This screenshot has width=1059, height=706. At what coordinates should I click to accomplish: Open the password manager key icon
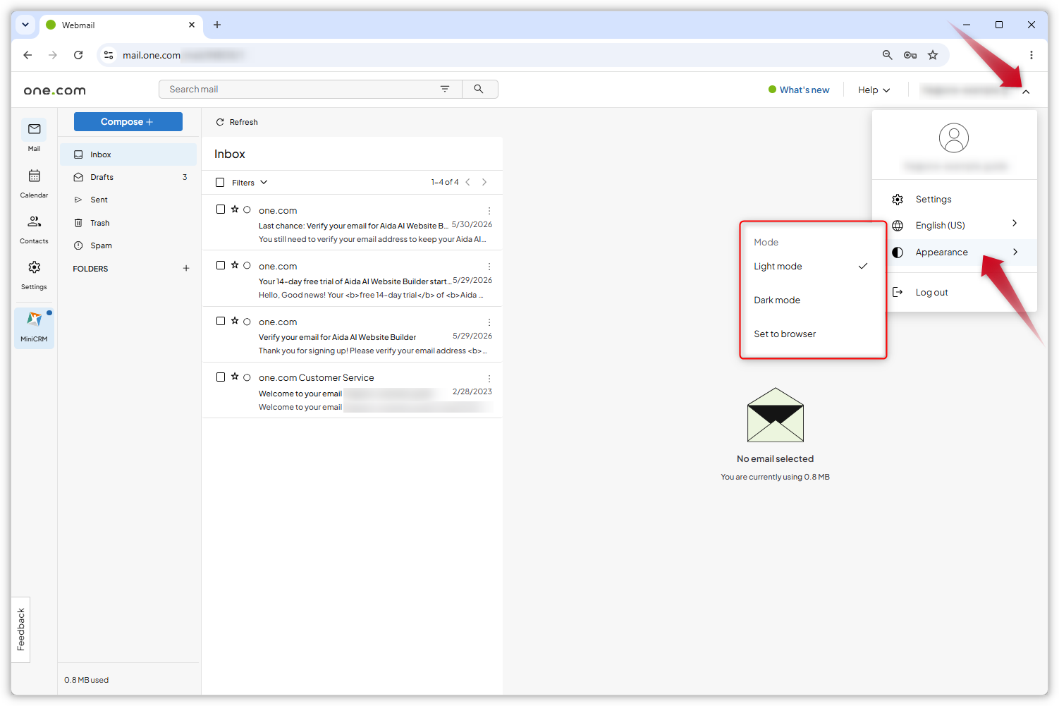point(910,55)
